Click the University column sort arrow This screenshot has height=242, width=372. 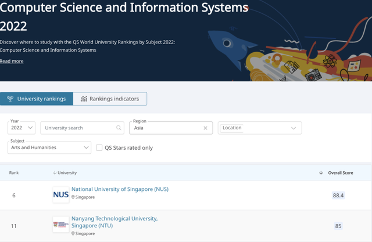(x=55, y=173)
